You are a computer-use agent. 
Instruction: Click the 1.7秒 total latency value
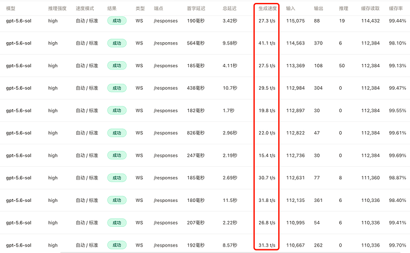point(229,110)
